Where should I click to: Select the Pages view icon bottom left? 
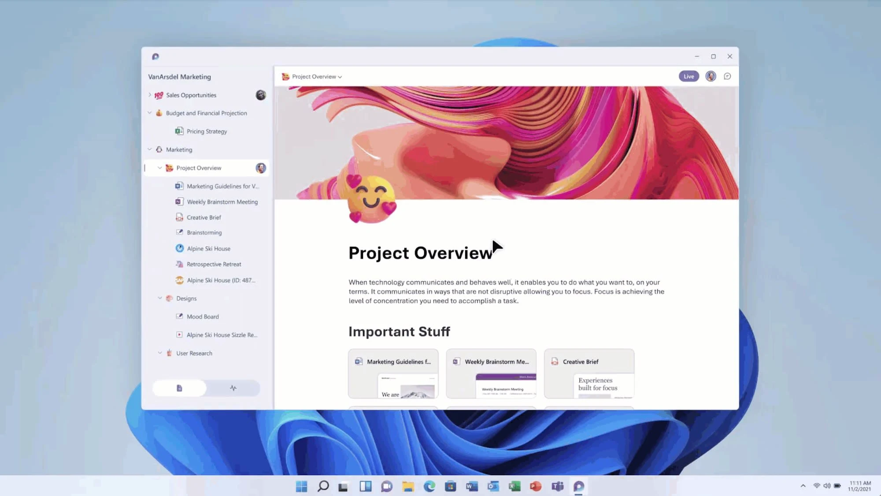click(x=179, y=388)
